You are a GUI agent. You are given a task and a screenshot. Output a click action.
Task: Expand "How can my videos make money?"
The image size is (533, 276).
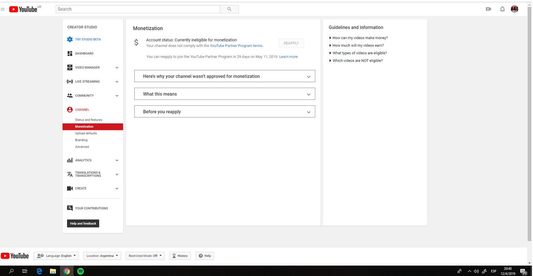(358, 38)
